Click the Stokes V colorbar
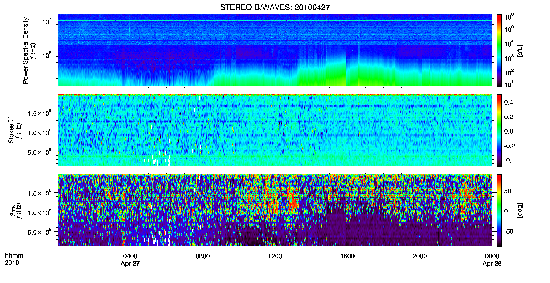550x283 pixels. coord(499,130)
